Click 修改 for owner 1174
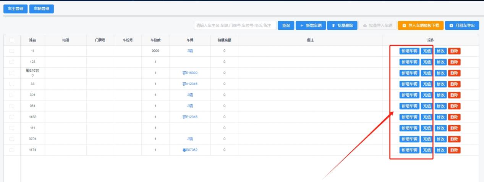Image resolution: width=484 pixels, height=182 pixels. coord(440,150)
